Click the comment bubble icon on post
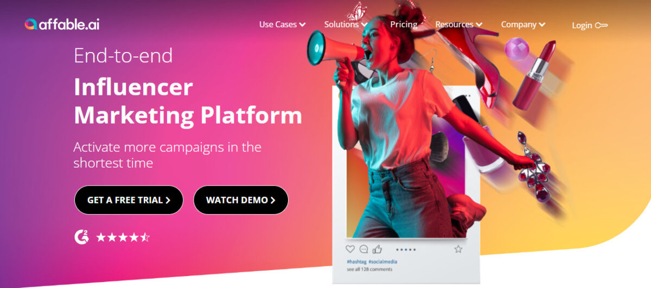Image resolution: width=651 pixels, height=288 pixels. pyautogui.click(x=363, y=249)
